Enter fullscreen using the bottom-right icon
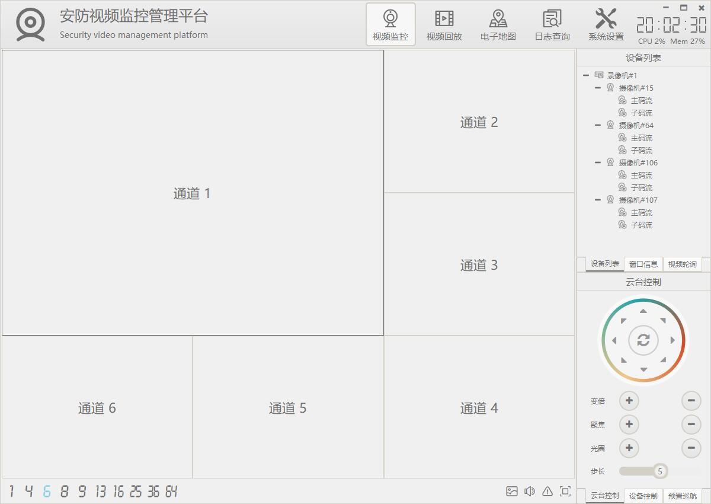The height and width of the screenshot is (504, 711). click(x=565, y=491)
